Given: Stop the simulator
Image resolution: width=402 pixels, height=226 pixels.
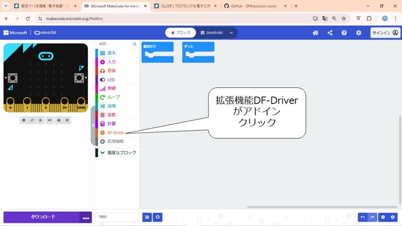Looking at the screenshot, I should point(24,120).
